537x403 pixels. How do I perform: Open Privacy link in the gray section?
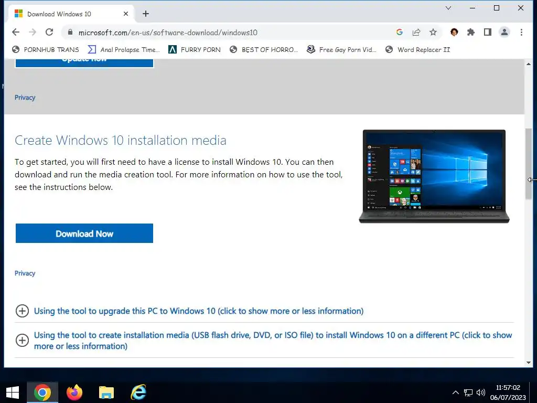click(x=25, y=97)
